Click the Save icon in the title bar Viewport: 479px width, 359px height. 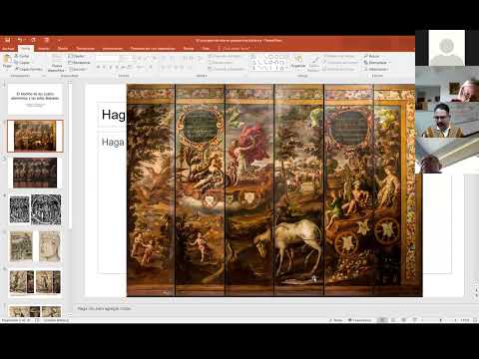tap(7, 40)
